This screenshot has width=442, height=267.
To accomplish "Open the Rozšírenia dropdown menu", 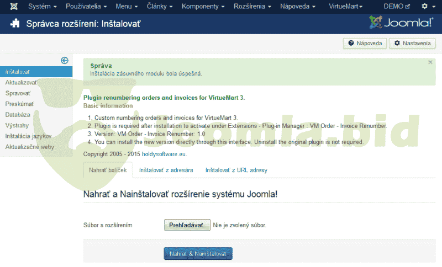I will pos(252,7).
